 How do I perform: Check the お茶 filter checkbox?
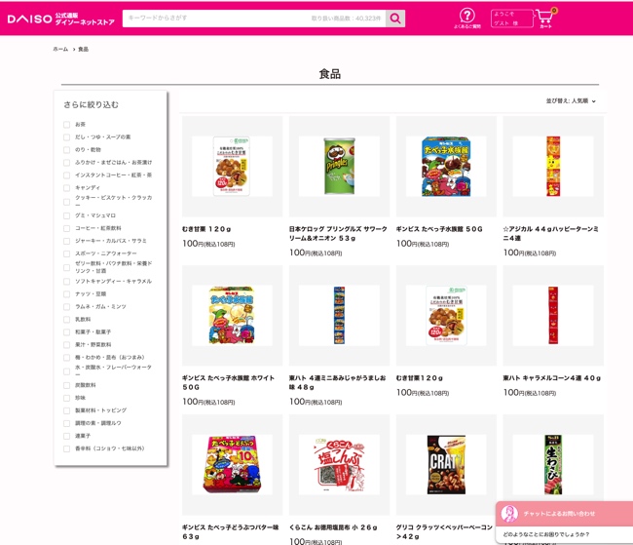pos(66,125)
